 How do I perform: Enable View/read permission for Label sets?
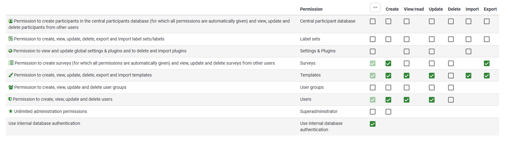coord(406,39)
